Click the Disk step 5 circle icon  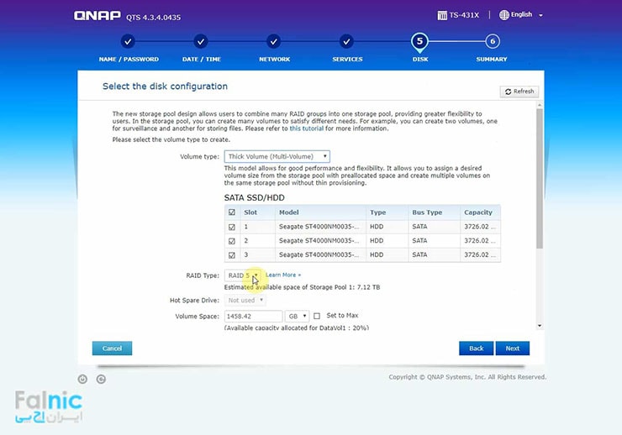click(x=419, y=41)
